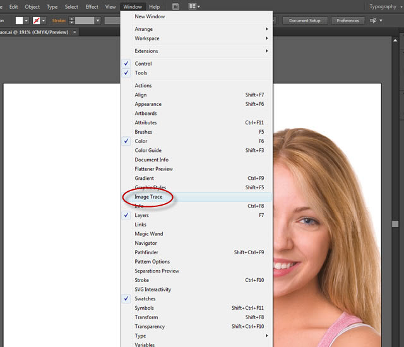Click the Document Setup button
Image resolution: width=404 pixels, height=347 pixels.
pos(304,21)
